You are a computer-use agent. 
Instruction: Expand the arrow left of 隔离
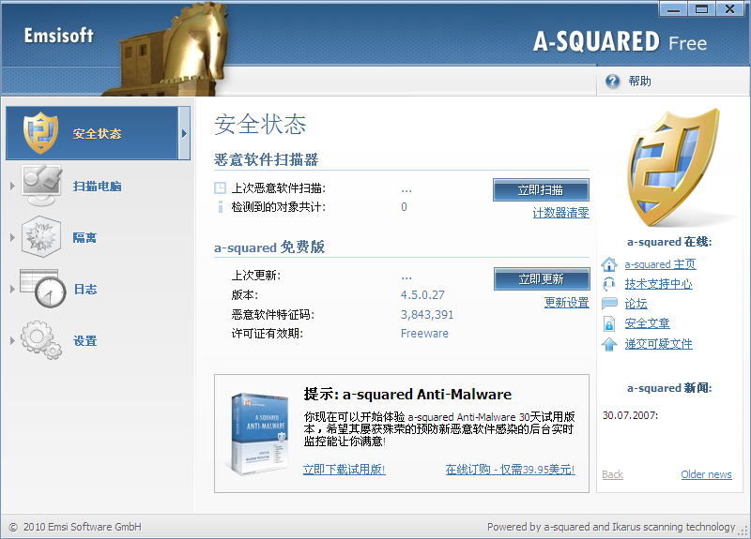12,237
